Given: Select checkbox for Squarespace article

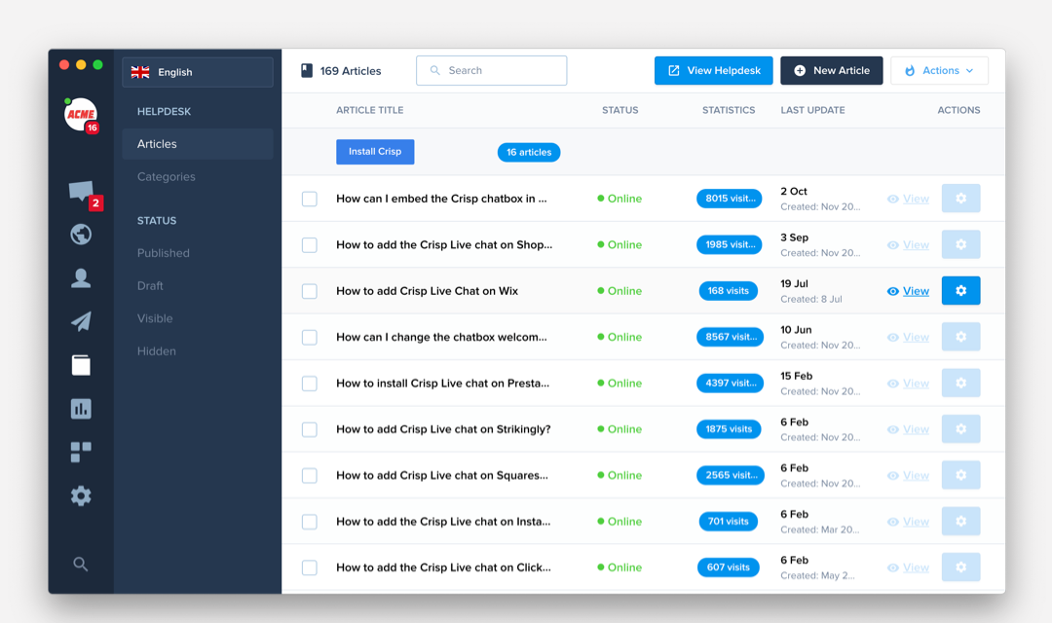Looking at the screenshot, I should (310, 475).
